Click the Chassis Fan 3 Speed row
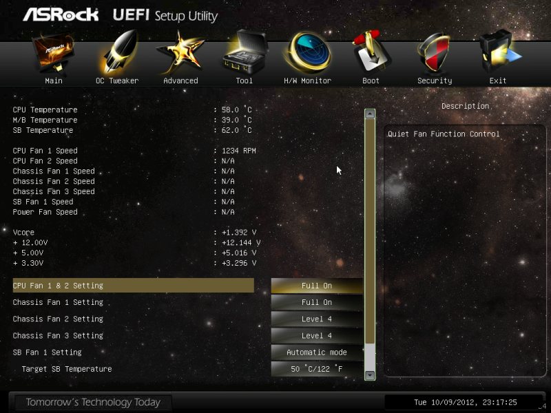The height and width of the screenshot is (413, 551). (x=124, y=191)
